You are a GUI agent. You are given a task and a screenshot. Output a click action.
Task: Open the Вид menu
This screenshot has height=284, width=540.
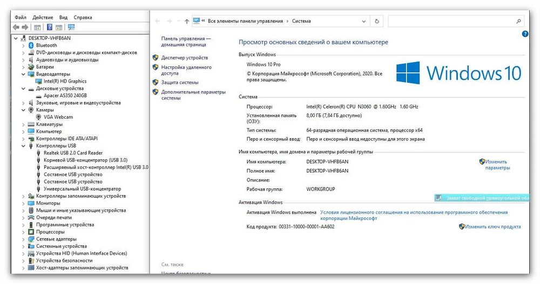click(x=63, y=17)
